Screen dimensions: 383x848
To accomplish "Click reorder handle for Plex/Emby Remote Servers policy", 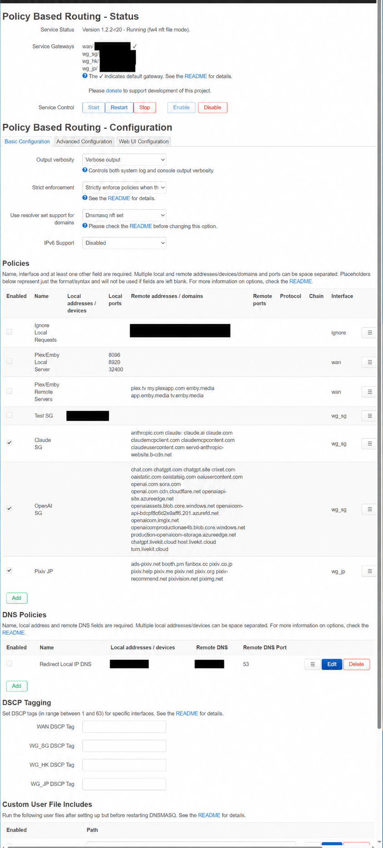I will 369,392.
